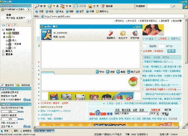Open 好友共享 friend share icon
Image resolution: width=188 pixels, height=136 pixels.
[135, 35]
